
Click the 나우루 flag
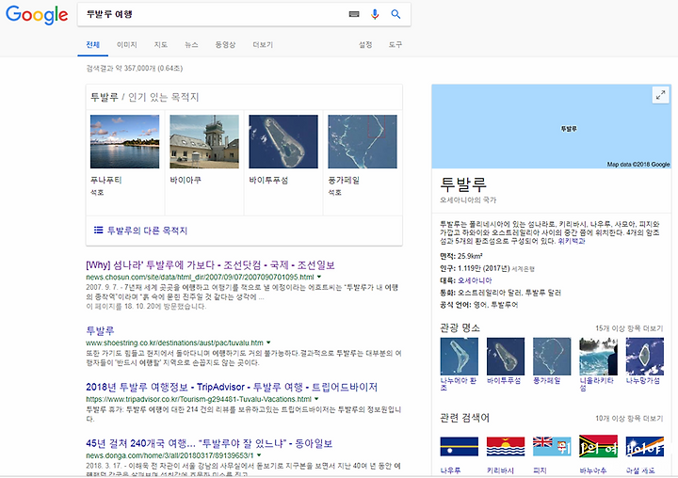pos(460,446)
